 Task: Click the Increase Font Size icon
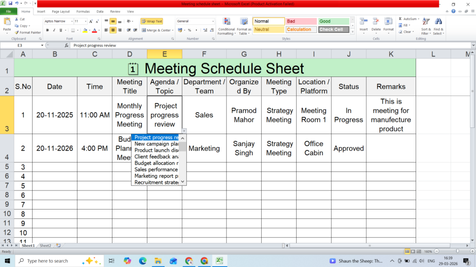91,21
